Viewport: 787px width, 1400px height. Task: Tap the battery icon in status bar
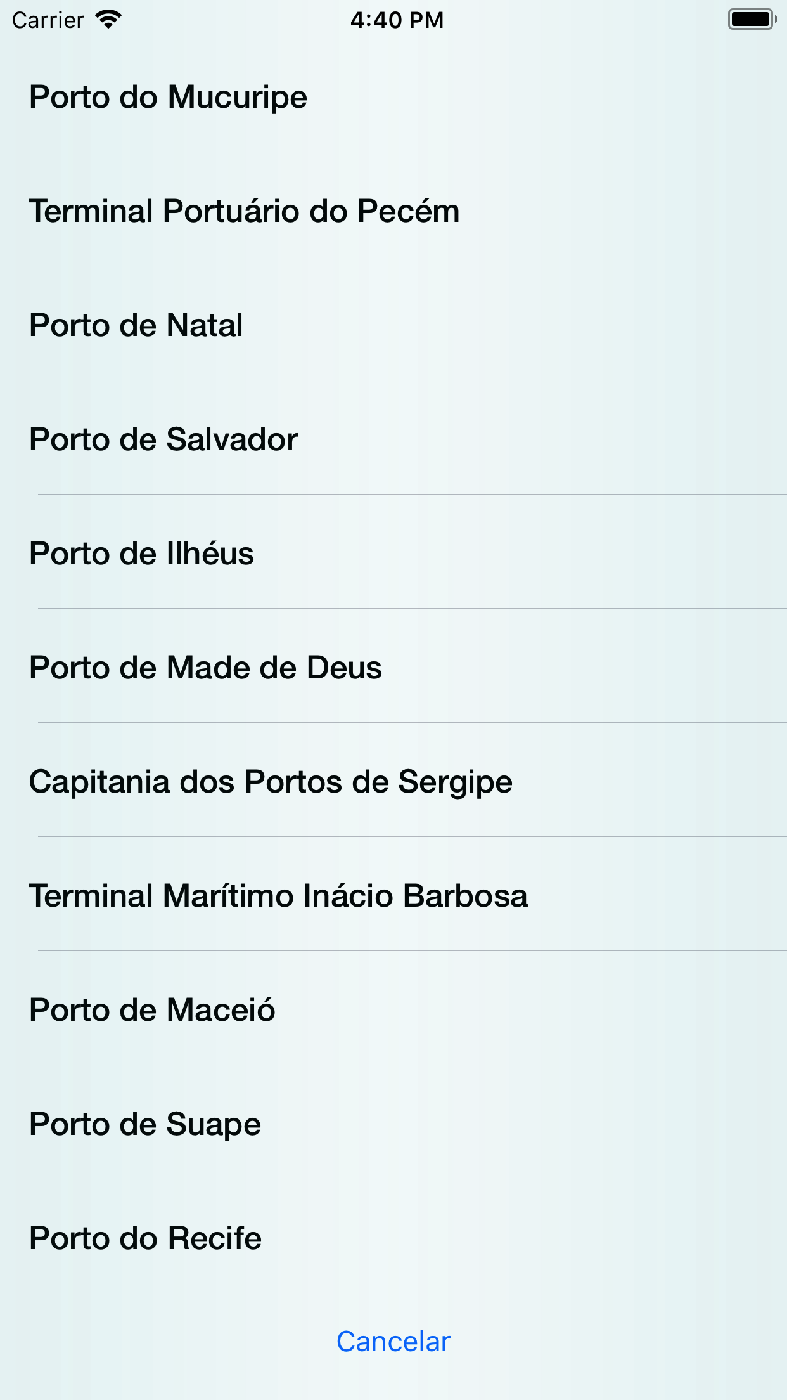[x=752, y=20]
